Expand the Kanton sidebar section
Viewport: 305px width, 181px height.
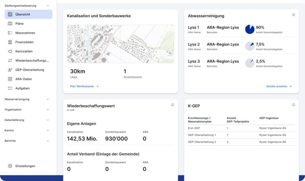point(48,130)
